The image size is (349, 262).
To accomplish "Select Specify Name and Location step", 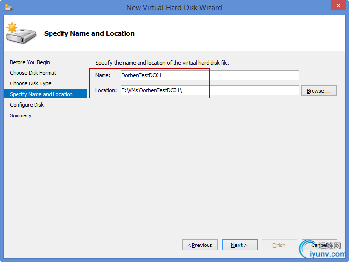I will tap(45, 94).
